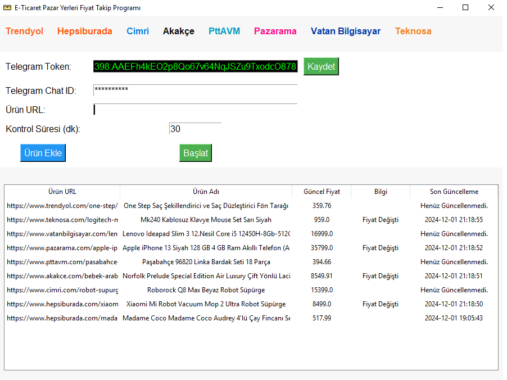Viewport: 507px width, 380px height.
Task: Click Henüz Güncellenmedi in the Trendyol row
Action: (x=454, y=206)
